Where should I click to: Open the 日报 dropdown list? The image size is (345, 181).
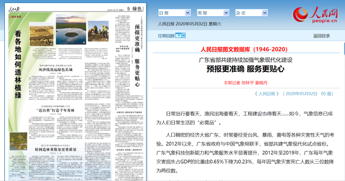(x=174, y=13)
